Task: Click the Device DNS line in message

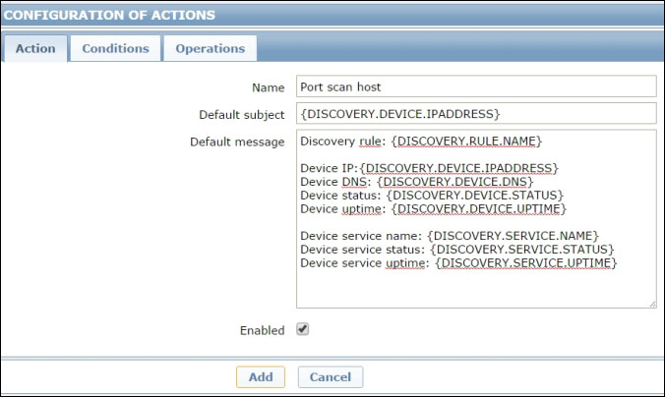Action: click(416, 182)
